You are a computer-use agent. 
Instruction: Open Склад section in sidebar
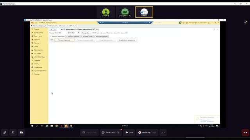coord(36,47)
